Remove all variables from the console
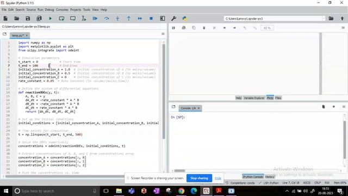The image size is (348, 196). [x=324, y=107]
